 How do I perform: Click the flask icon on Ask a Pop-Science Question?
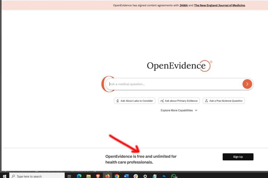[x=206, y=101]
